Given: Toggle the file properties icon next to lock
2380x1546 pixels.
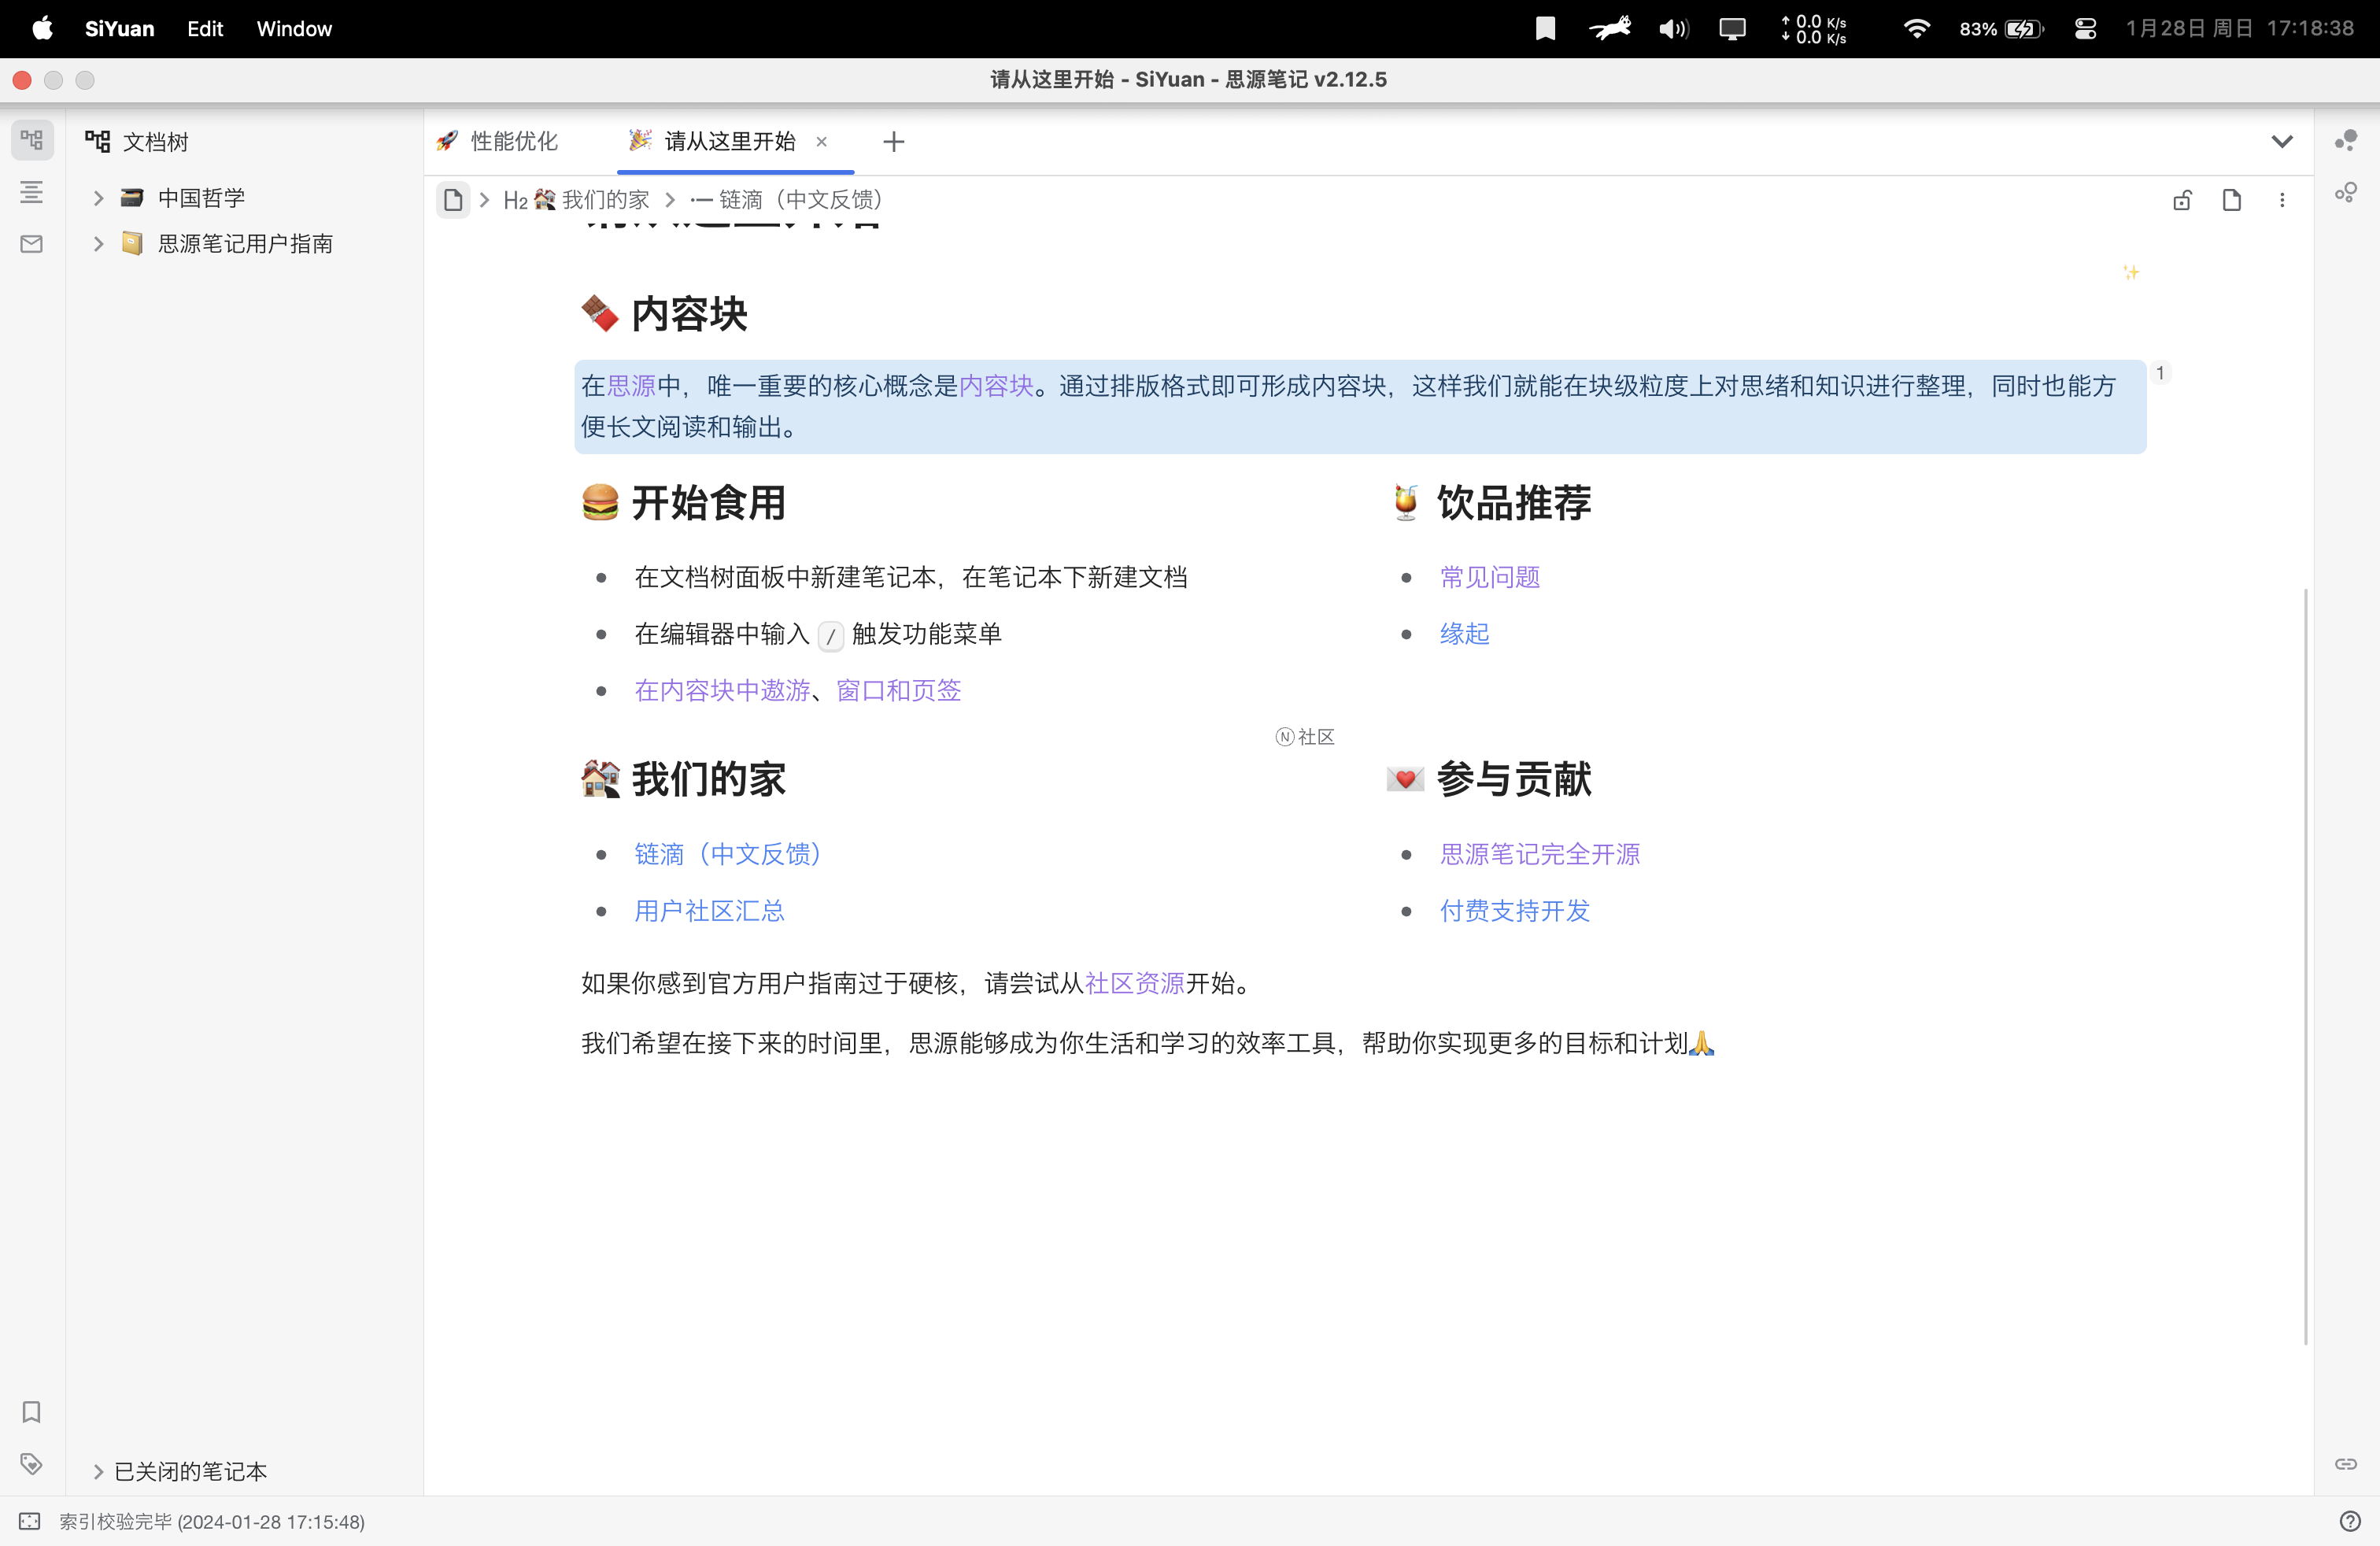Looking at the screenshot, I should [2231, 200].
